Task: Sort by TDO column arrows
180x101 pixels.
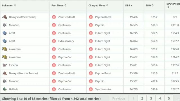Action: 153,5
